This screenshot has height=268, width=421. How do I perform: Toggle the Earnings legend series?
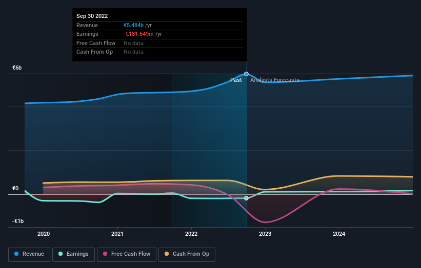tap(73, 254)
